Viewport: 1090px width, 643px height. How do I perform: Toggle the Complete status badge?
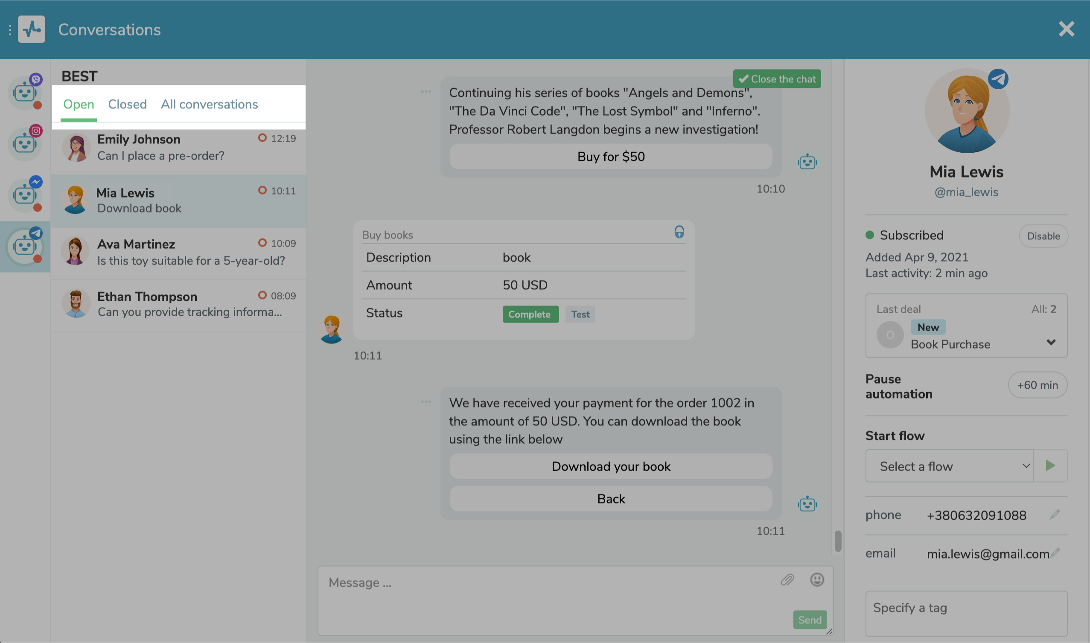pyautogui.click(x=530, y=314)
